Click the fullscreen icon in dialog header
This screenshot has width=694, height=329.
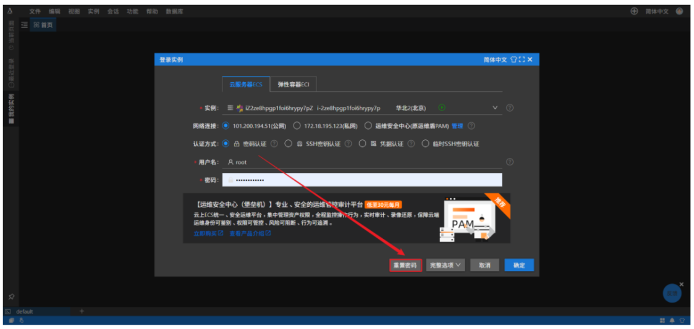[522, 60]
